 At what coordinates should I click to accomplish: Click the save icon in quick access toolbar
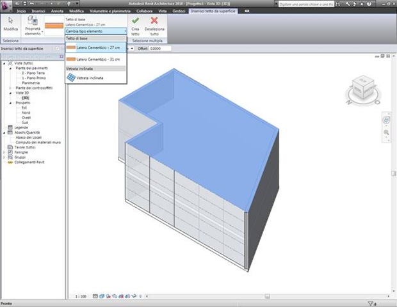click(25, 4)
